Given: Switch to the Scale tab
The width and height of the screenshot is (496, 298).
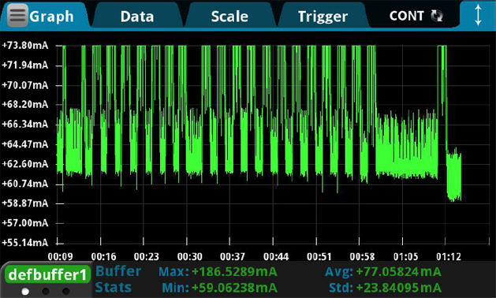Looking at the screenshot, I should pyautogui.click(x=229, y=16).
